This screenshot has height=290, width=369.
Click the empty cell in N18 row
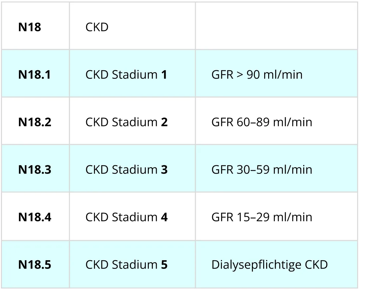pyautogui.click(x=276, y=26)
